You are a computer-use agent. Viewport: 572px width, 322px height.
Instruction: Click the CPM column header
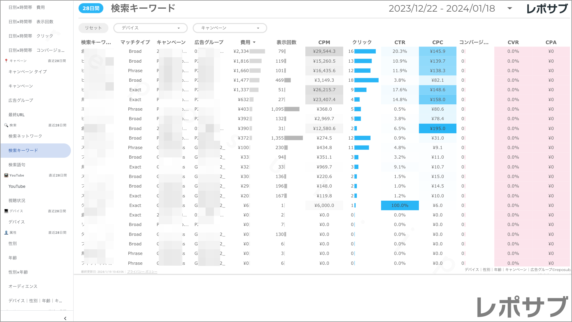pos(324,42)
